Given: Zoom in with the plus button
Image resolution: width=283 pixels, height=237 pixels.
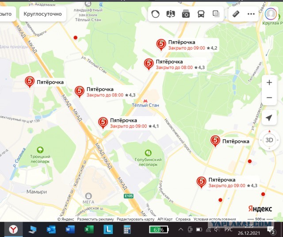Looking at the screenshot, I should [269, 83].
